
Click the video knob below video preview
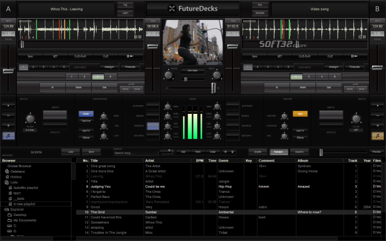pyautogui.click(x=217, y=75)
